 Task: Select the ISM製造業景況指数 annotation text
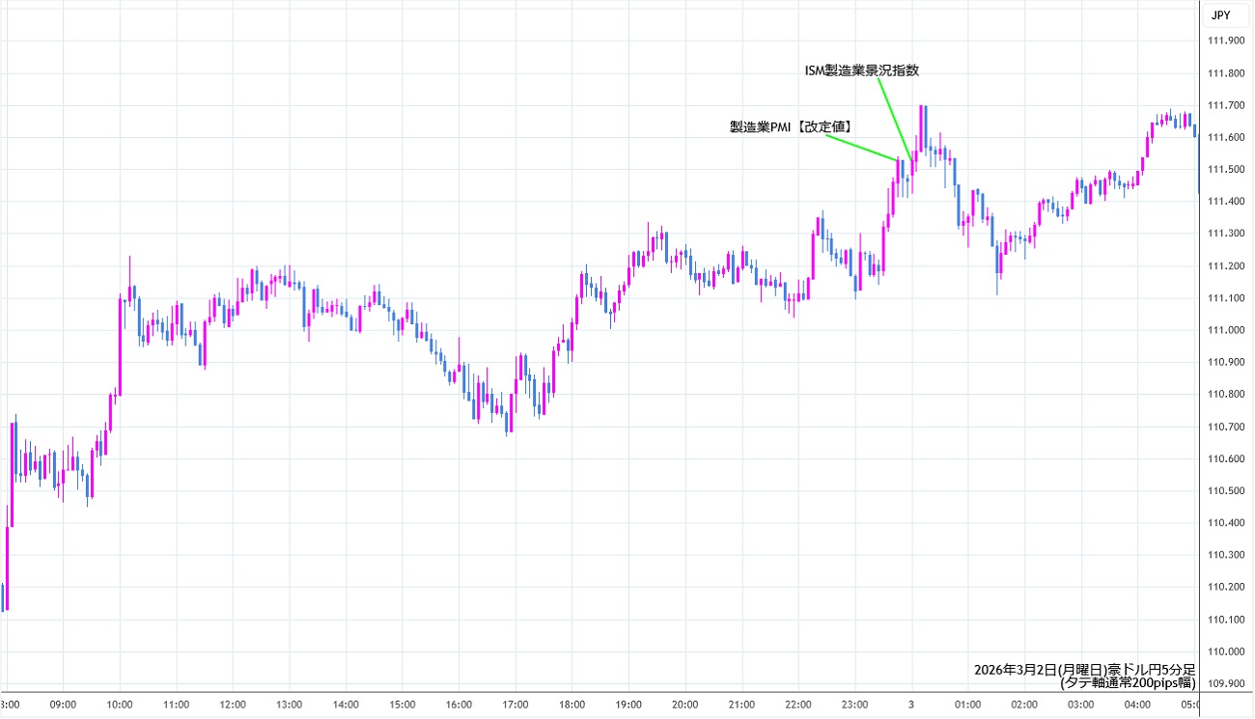[861, 70]
